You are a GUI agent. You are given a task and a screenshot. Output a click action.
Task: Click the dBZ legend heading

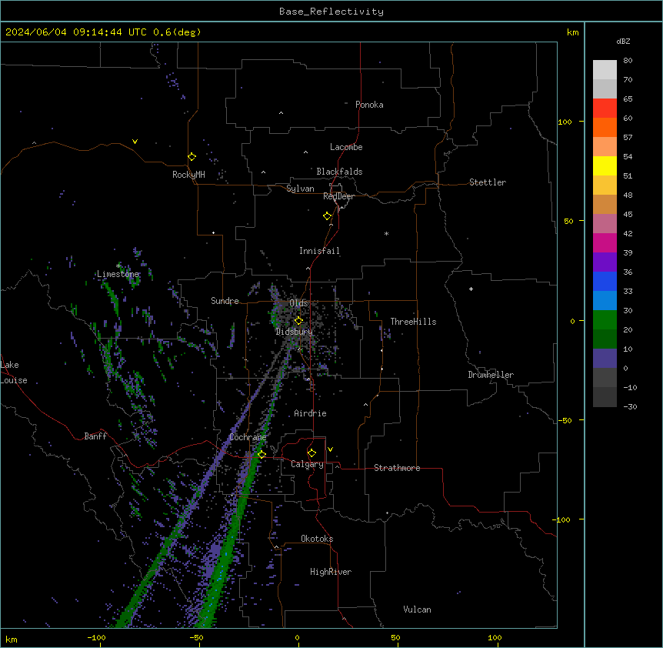coord(623,41)
